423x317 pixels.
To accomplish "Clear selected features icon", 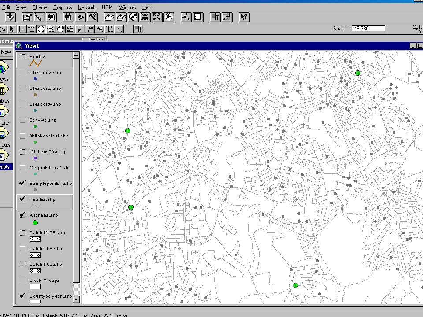I will (198, 17).
